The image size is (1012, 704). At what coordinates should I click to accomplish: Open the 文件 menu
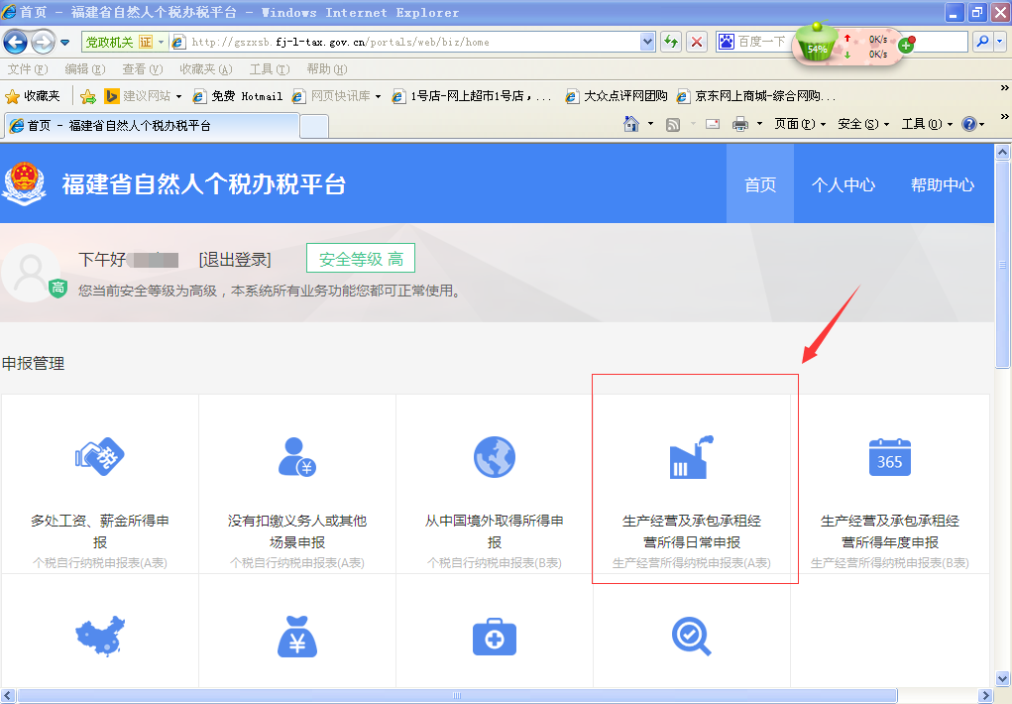(28, 69)
